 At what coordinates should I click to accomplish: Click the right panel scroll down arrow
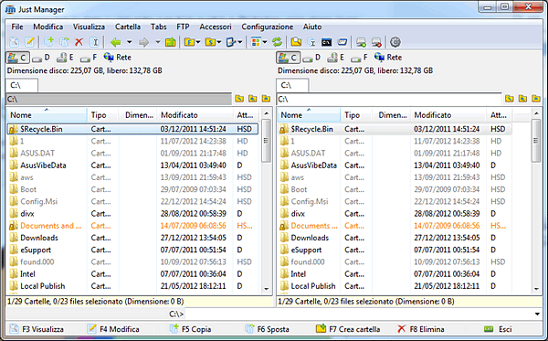(536, 289)
